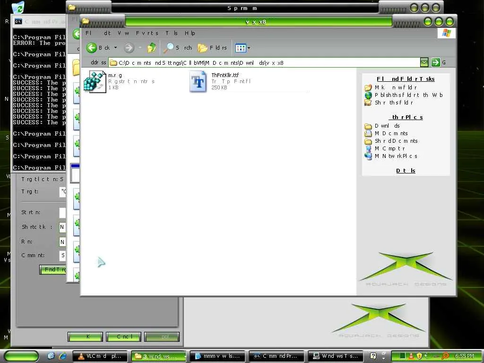Go to My Documents via sidebar link

tap(391, 133)
